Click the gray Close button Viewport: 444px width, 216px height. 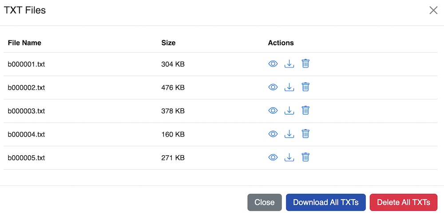[264, 202]
